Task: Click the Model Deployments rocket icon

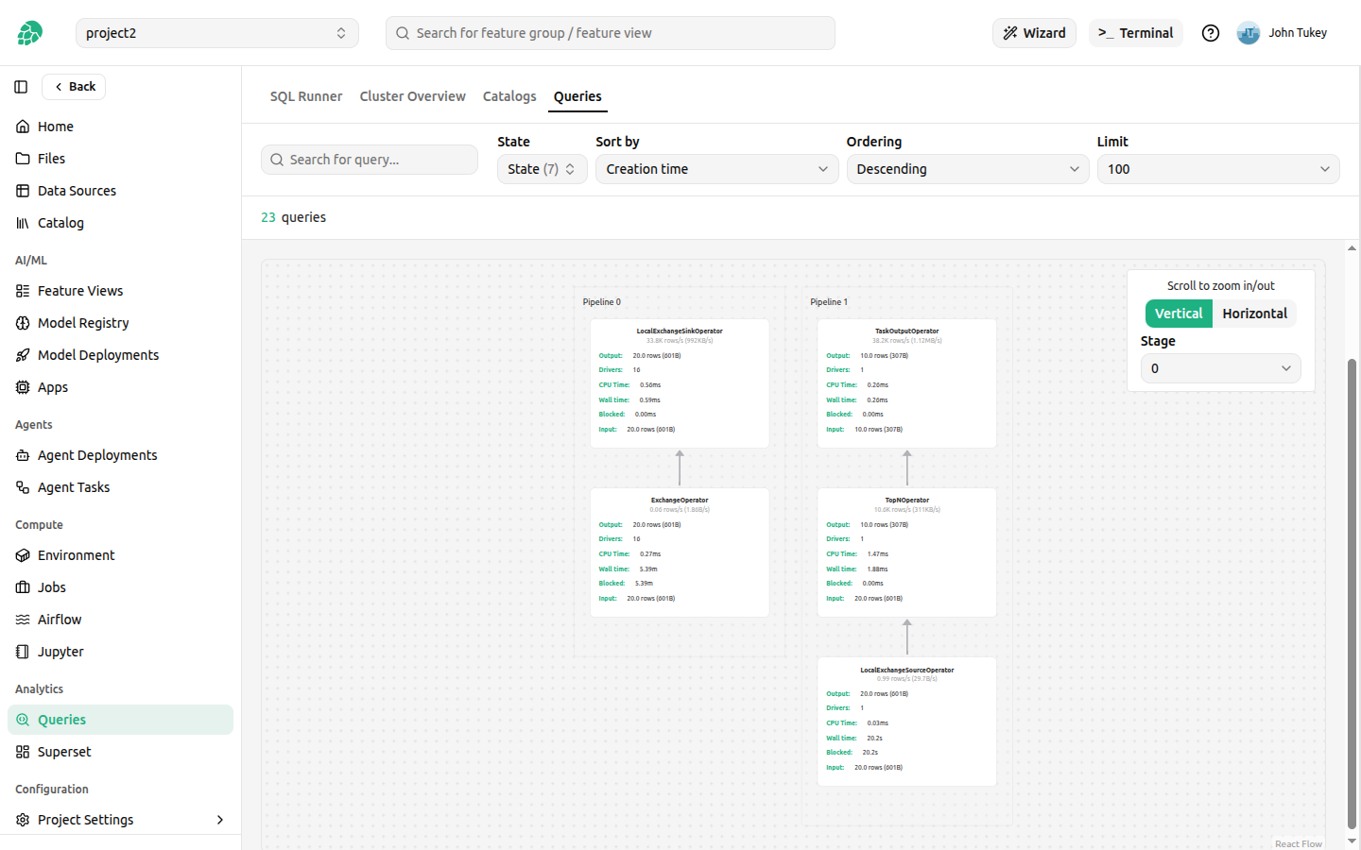Action: (23, 355)
